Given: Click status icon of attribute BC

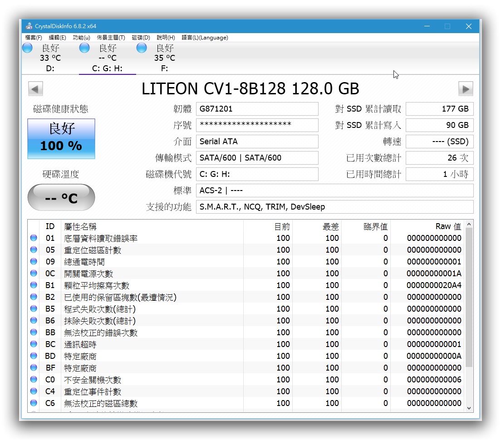Looking at the screenshot, I should tap(34, 344).
